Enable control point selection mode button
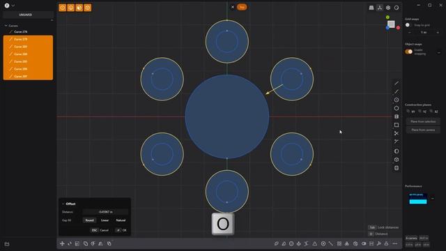446x251 pixels. tap(62, 8)
